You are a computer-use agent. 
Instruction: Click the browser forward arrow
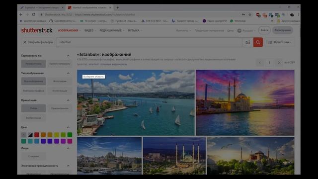[x=27, y=14]
